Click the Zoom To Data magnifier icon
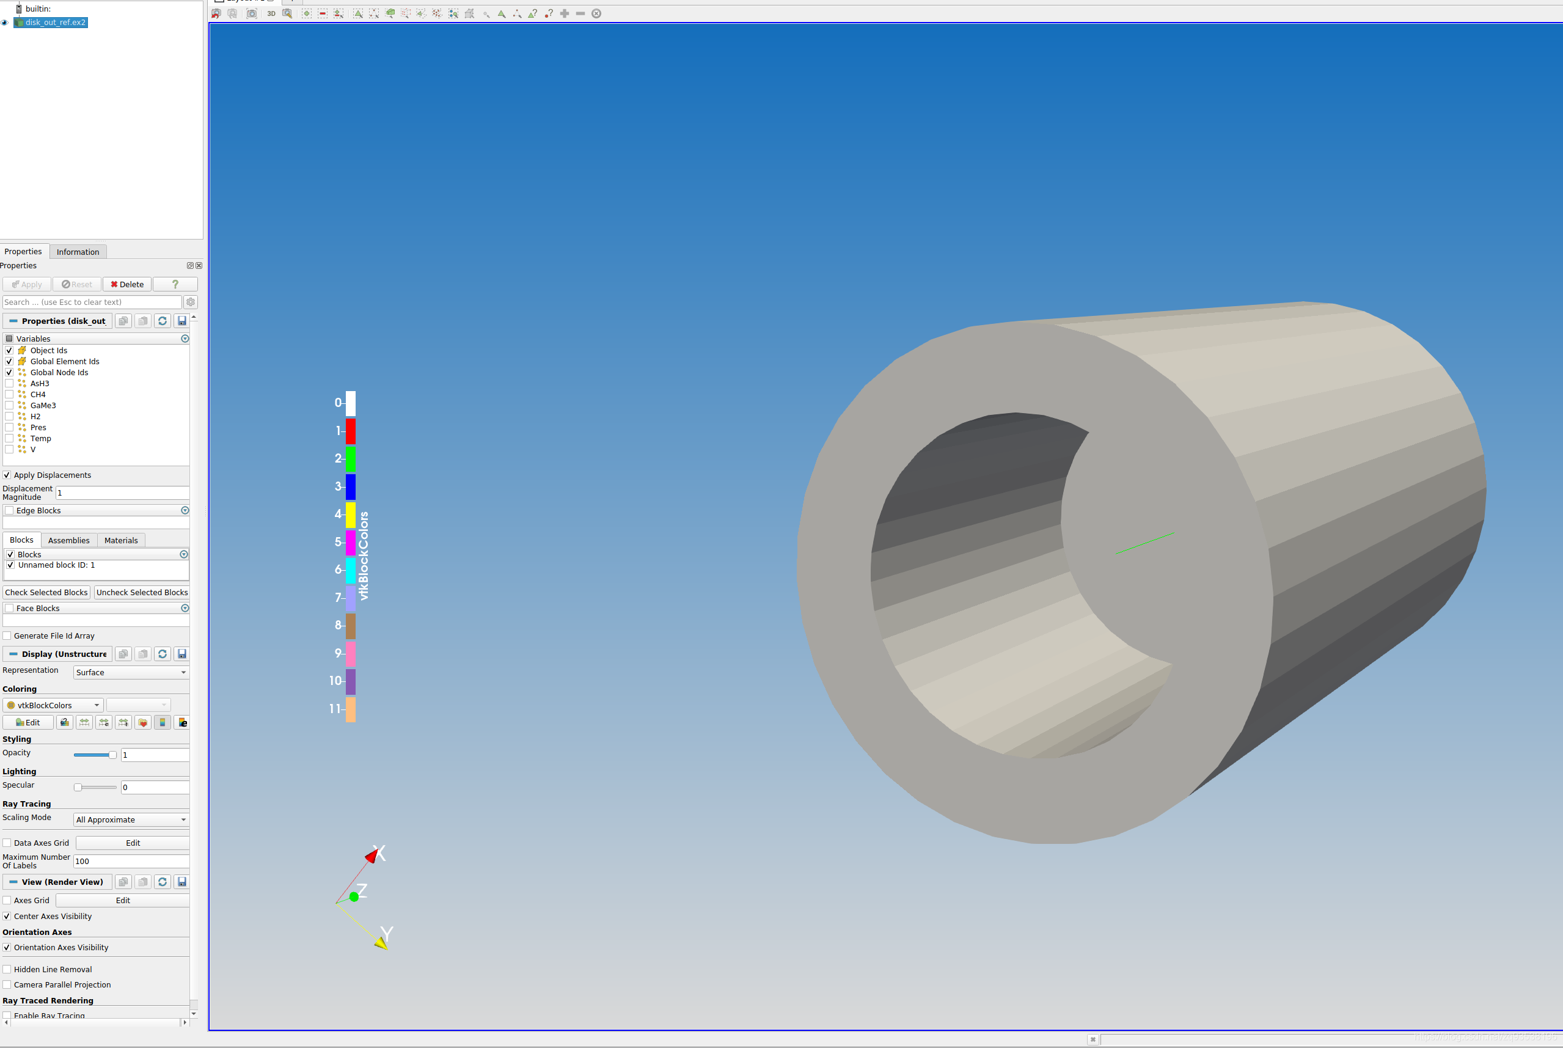The image size is (1563, 1048). (x=287, y=13)
